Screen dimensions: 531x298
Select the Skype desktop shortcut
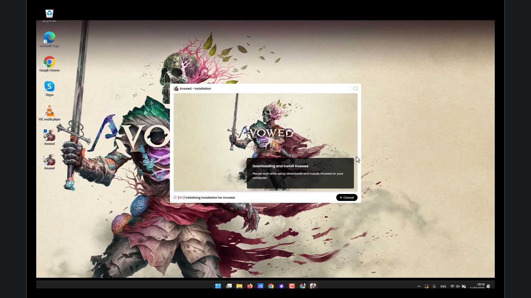coord(49,89)
